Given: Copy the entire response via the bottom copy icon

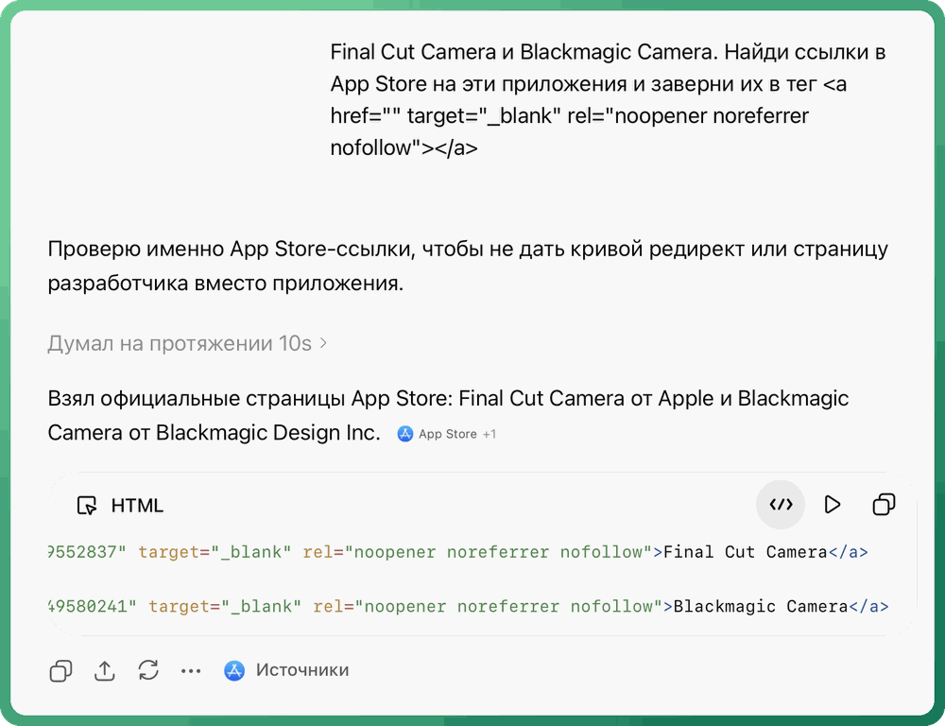Looking at the screenshot, I should tap(60, 670).
